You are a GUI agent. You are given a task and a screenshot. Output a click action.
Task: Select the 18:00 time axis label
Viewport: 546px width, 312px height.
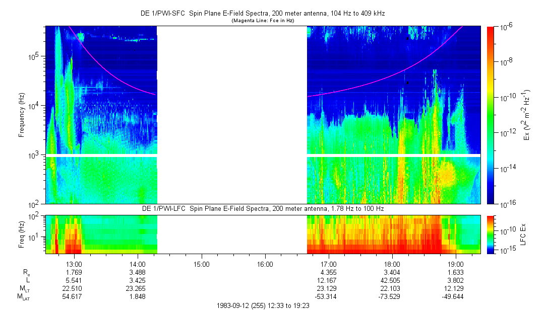coord(392,264)
